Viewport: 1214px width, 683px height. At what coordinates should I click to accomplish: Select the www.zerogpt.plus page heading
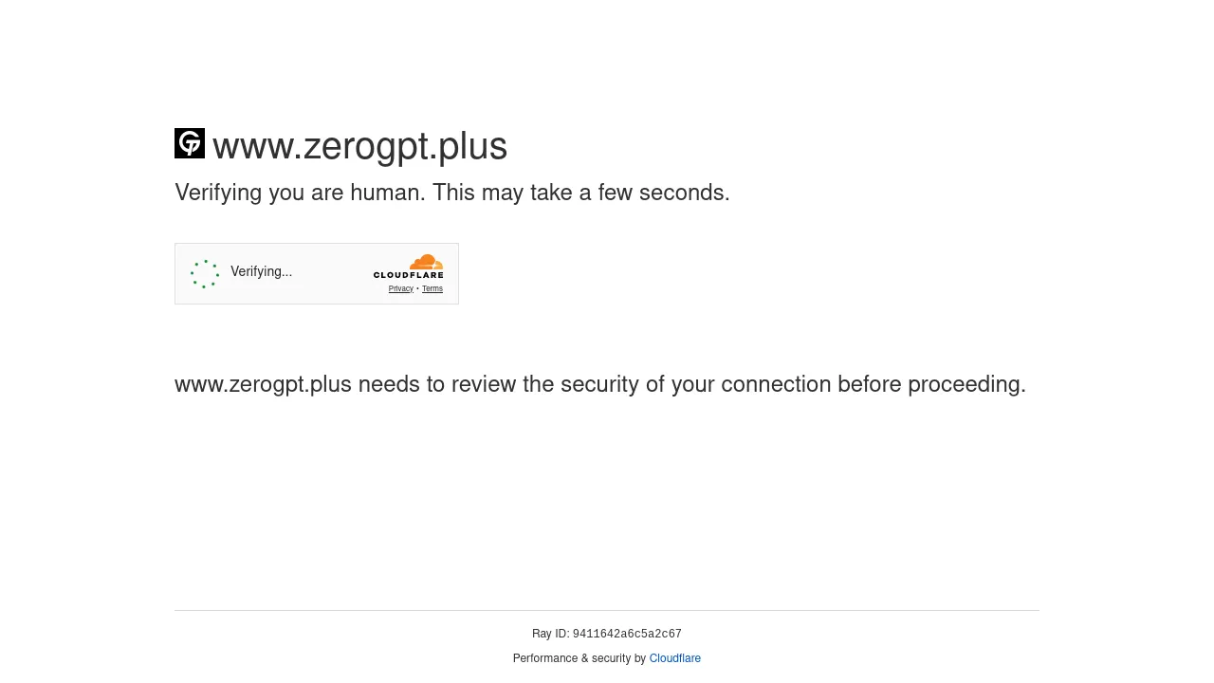coord(359,146)
